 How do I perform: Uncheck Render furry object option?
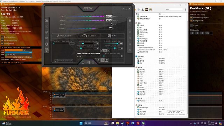pyautogui.click(x=191, y=17)
